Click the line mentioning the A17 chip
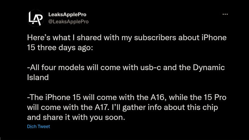The height and width of the screenshot is (140, 249). click(122, 107)
